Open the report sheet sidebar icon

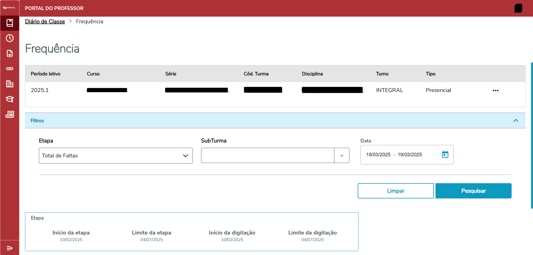click(10, 114)
